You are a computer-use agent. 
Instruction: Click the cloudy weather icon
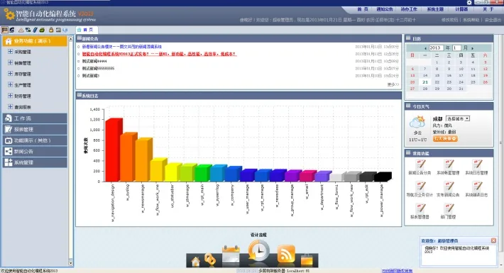tap(417, 123)
